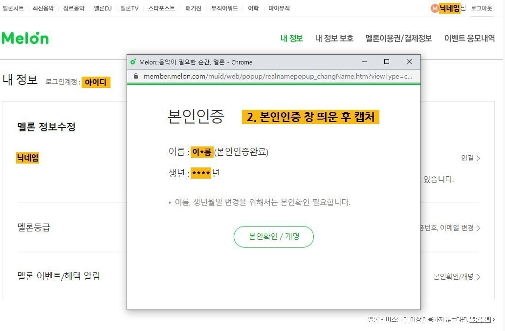Click the orange M profile badge
This screenshot has width=505, height=331.
coord(435,8)
